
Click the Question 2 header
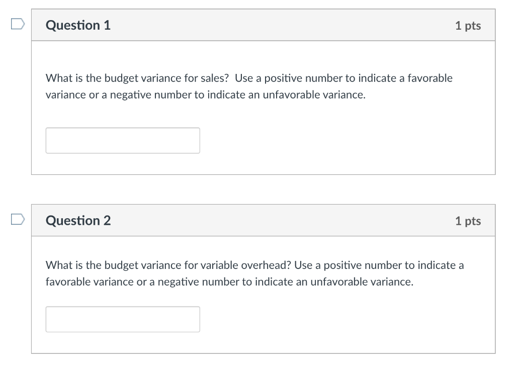(77, 220)
